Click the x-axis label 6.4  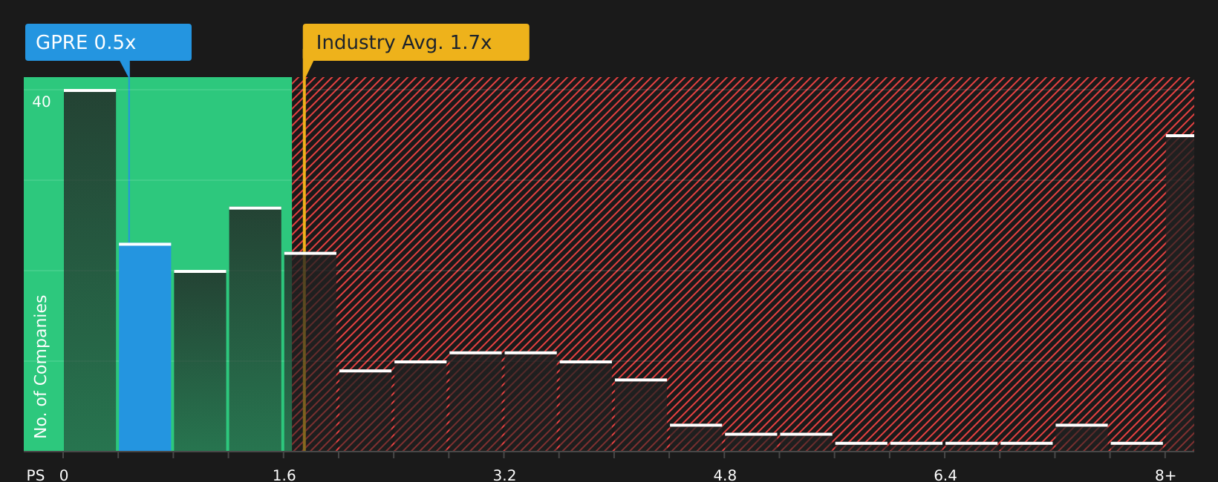click(x=945, y=475)
